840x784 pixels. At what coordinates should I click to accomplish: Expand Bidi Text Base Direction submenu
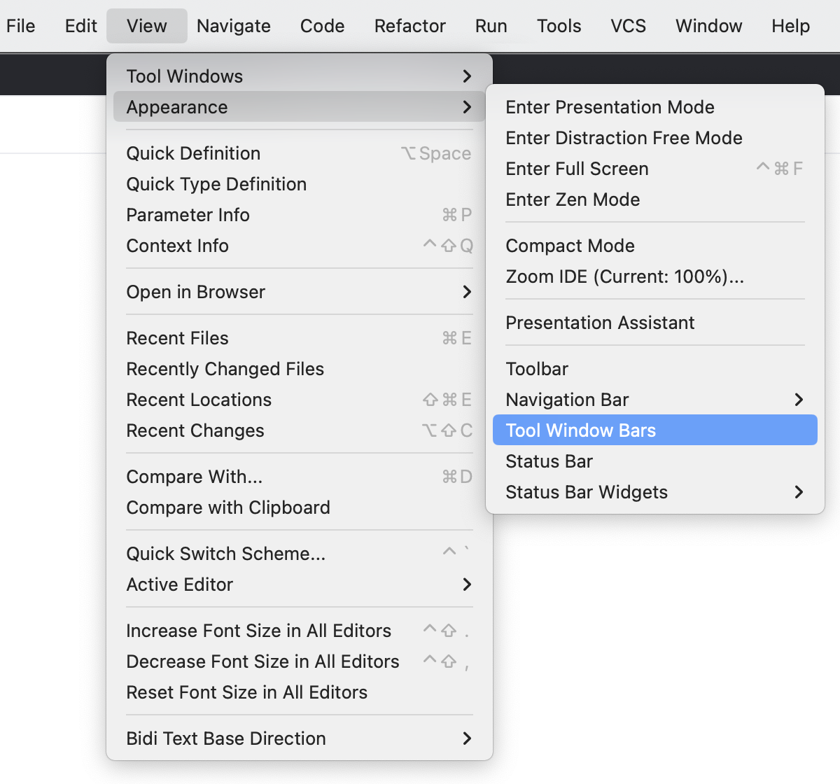[x=299, y=738]
